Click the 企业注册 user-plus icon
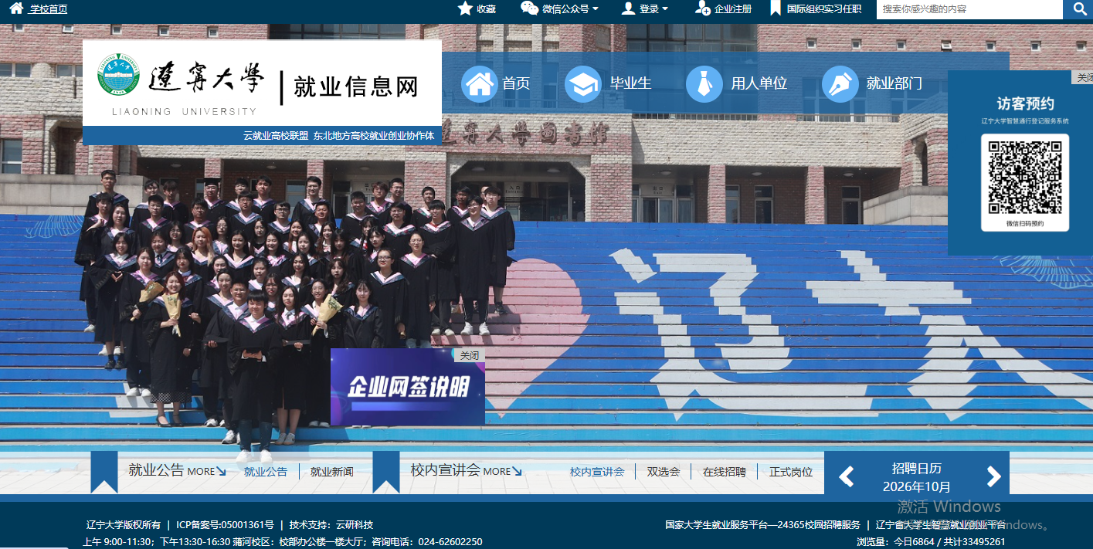Image resolution: width=1093 pixels, height=549 pixels. click(702, 8)
